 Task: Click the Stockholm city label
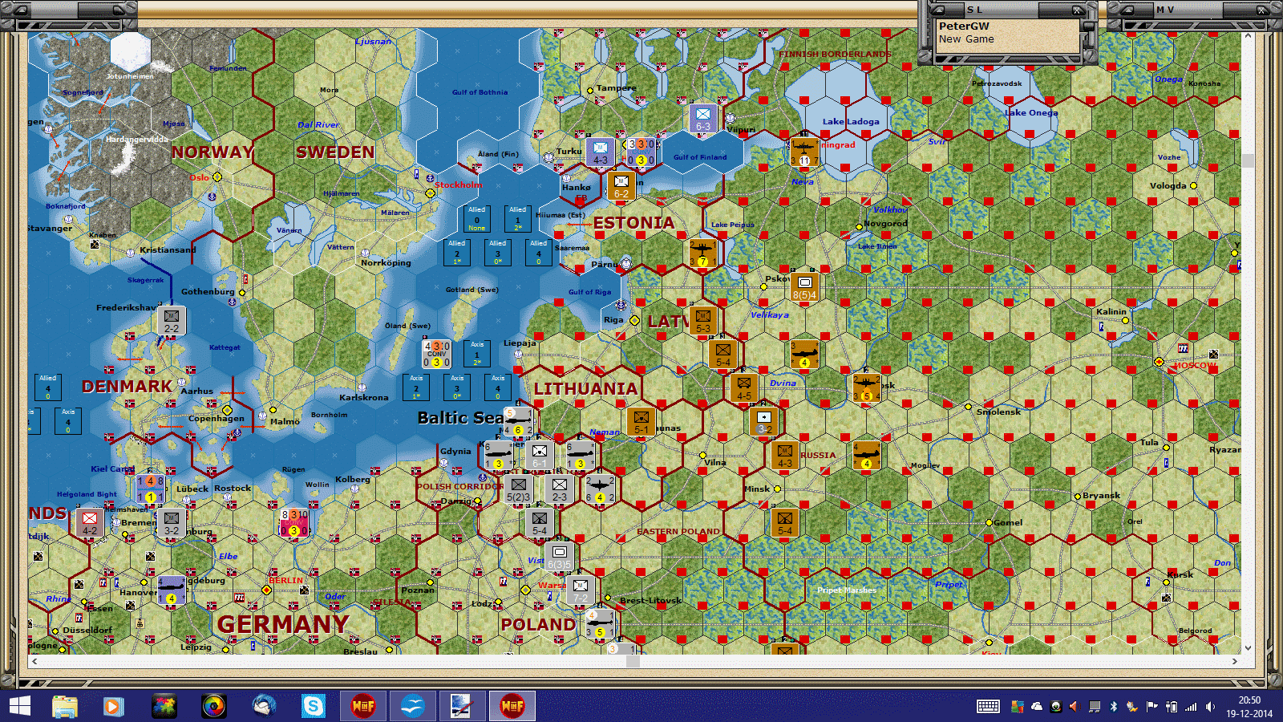(459, 185)
